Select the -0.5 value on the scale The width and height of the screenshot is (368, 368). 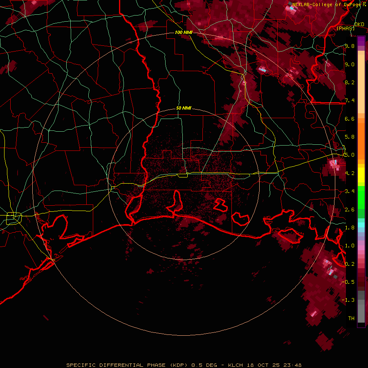coord(348,282)
